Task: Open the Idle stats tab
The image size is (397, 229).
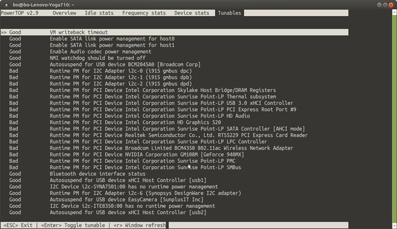Action: (99, 13)
